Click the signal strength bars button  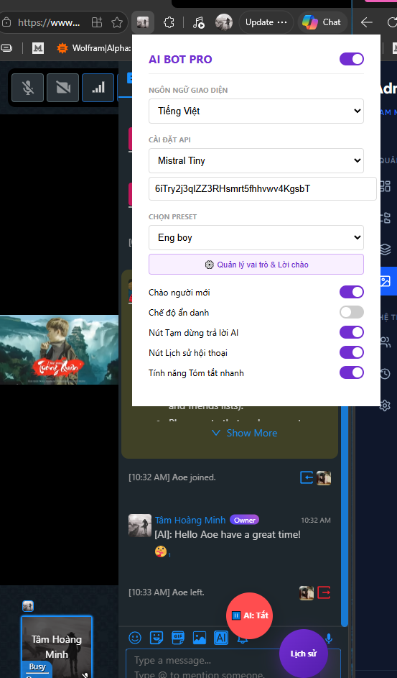pos(98,88)
